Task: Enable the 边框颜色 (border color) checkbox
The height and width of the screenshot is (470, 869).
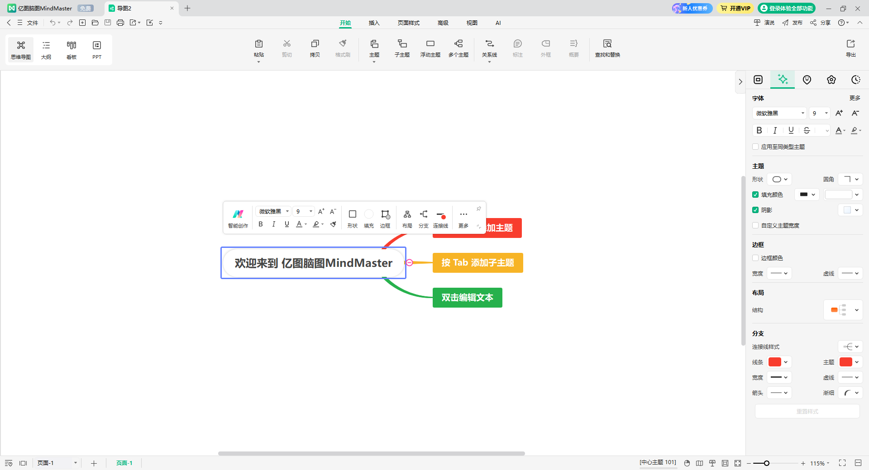Action: 755,258
